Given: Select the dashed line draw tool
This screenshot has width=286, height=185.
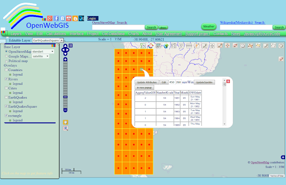Looking at the screenshot, I should [x=273, y=46].
